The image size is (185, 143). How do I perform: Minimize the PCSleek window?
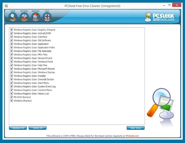coord(164,5)
